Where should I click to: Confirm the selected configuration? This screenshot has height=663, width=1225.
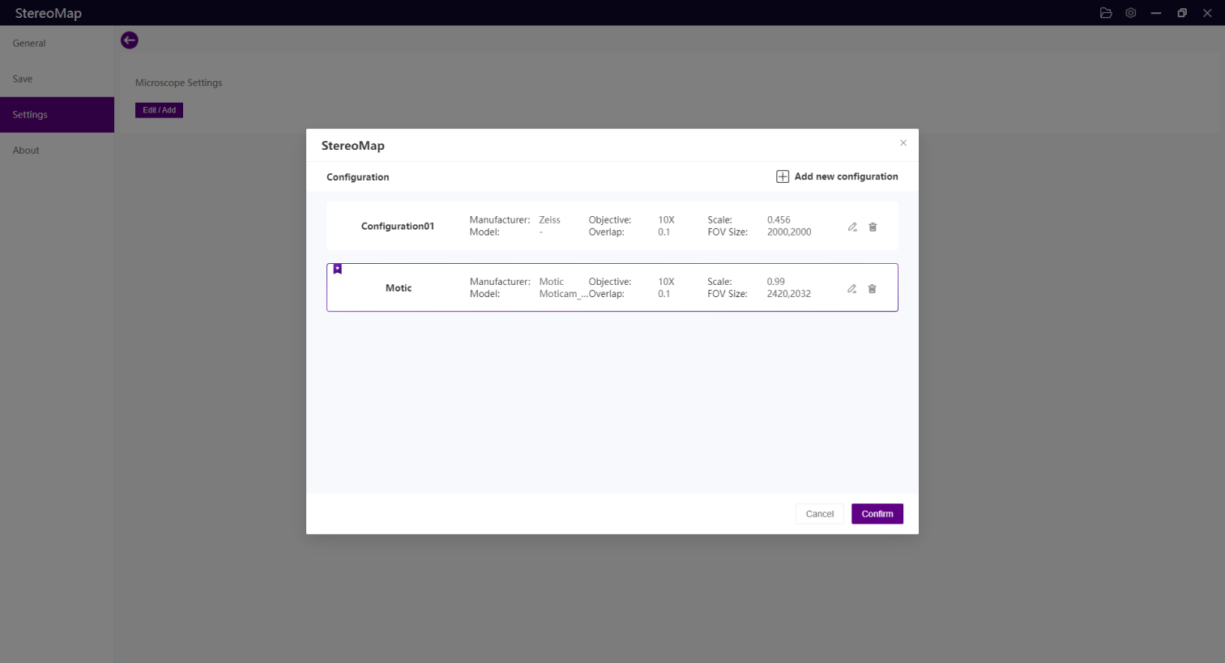point(877,514)
